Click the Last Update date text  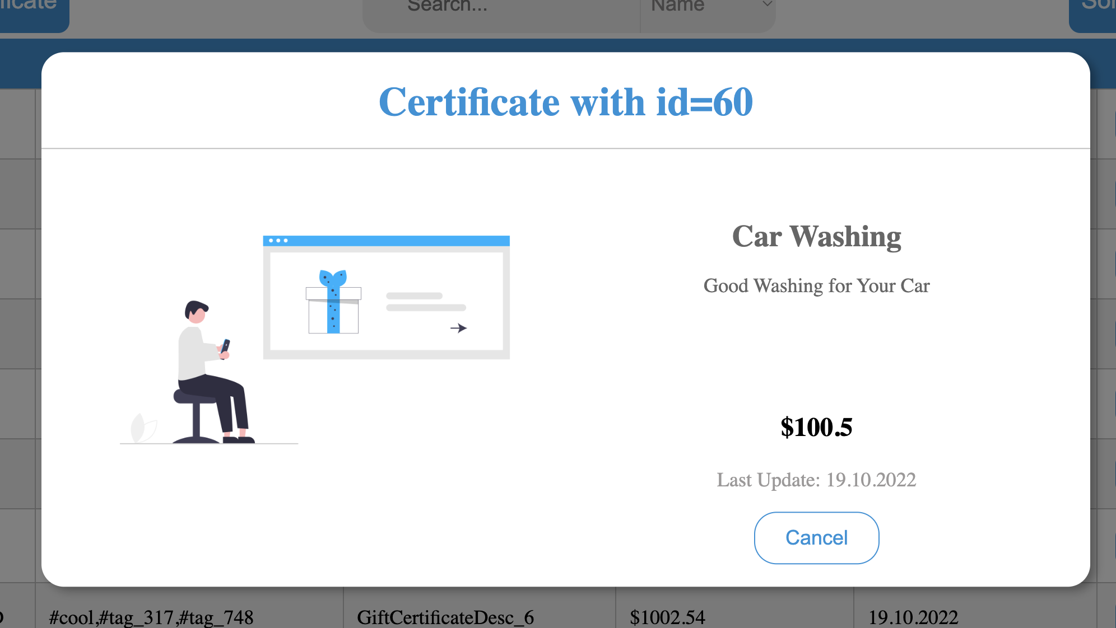816,480
